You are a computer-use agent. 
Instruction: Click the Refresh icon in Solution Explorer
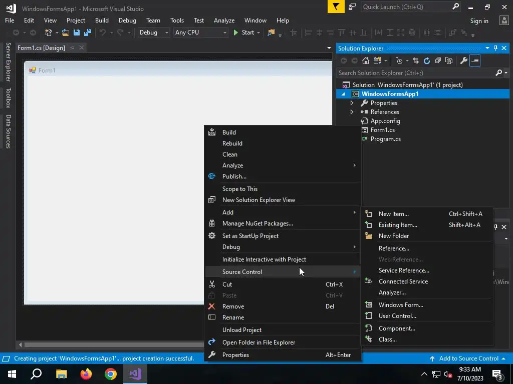coord(427,60)
